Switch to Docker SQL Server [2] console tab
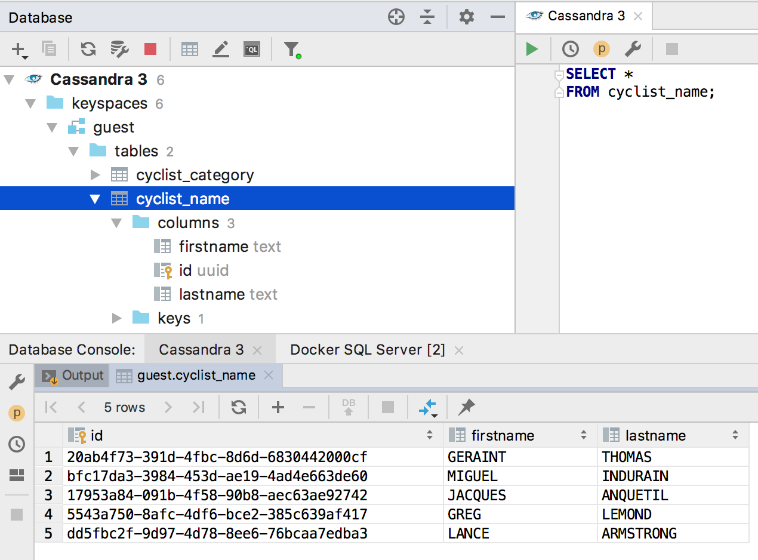 368,350
